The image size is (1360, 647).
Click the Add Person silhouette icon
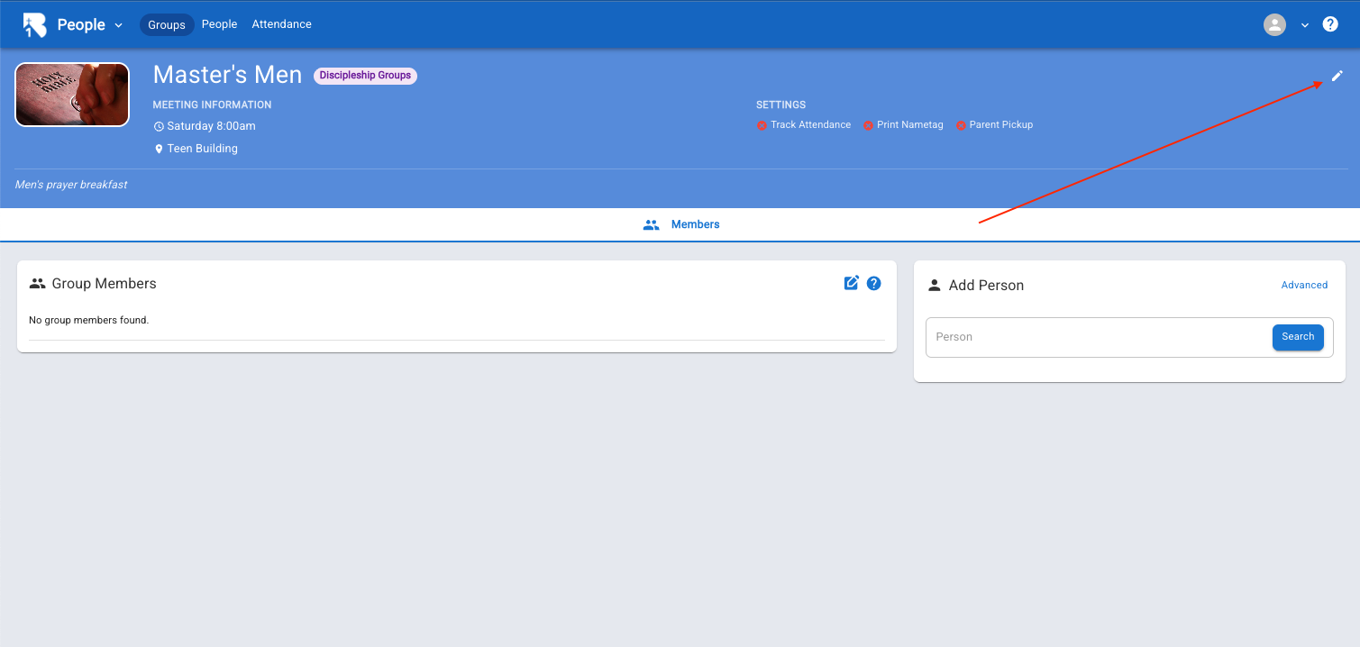pos(935,286)
